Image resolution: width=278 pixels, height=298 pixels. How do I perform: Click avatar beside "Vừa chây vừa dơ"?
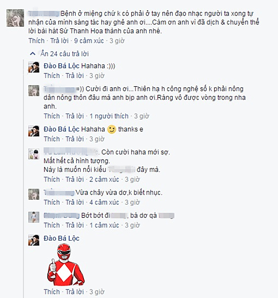pyautogui.click(x=34, y=194)
